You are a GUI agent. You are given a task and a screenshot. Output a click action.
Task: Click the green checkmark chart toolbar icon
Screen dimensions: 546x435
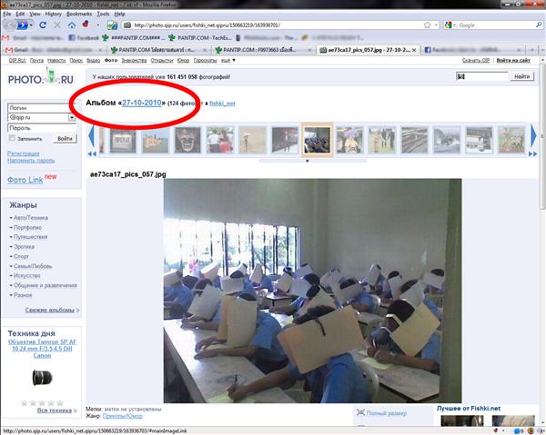[x=112, y=25]
